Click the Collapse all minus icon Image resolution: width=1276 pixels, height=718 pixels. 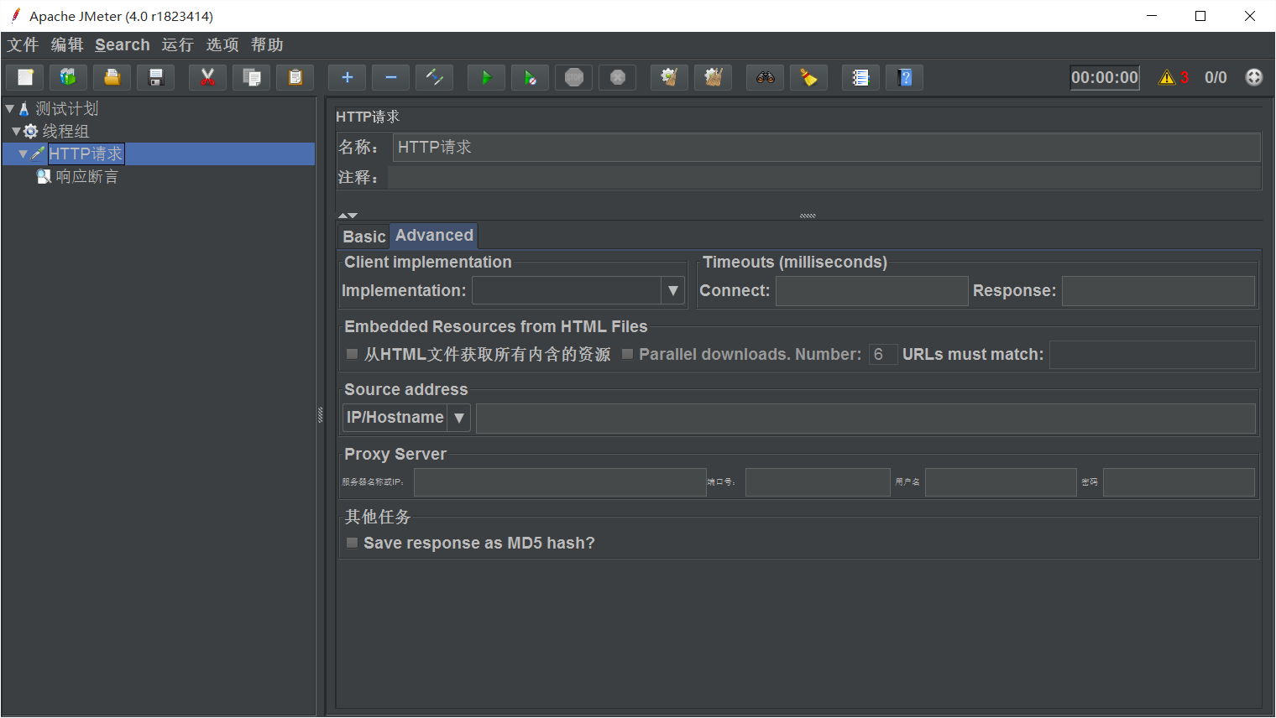391,77
